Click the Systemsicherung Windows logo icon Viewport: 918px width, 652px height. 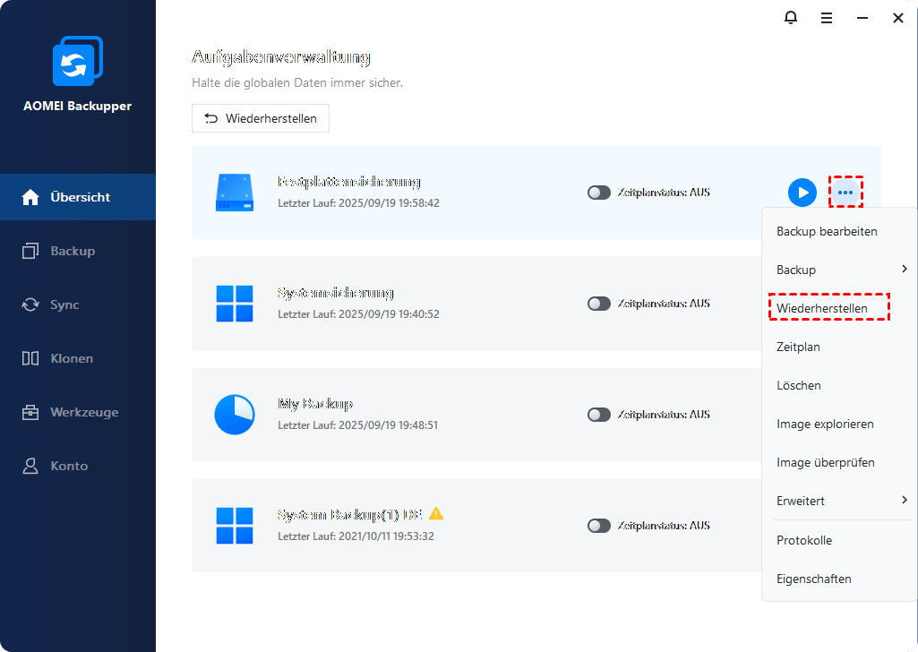click(x=234, y=304)
